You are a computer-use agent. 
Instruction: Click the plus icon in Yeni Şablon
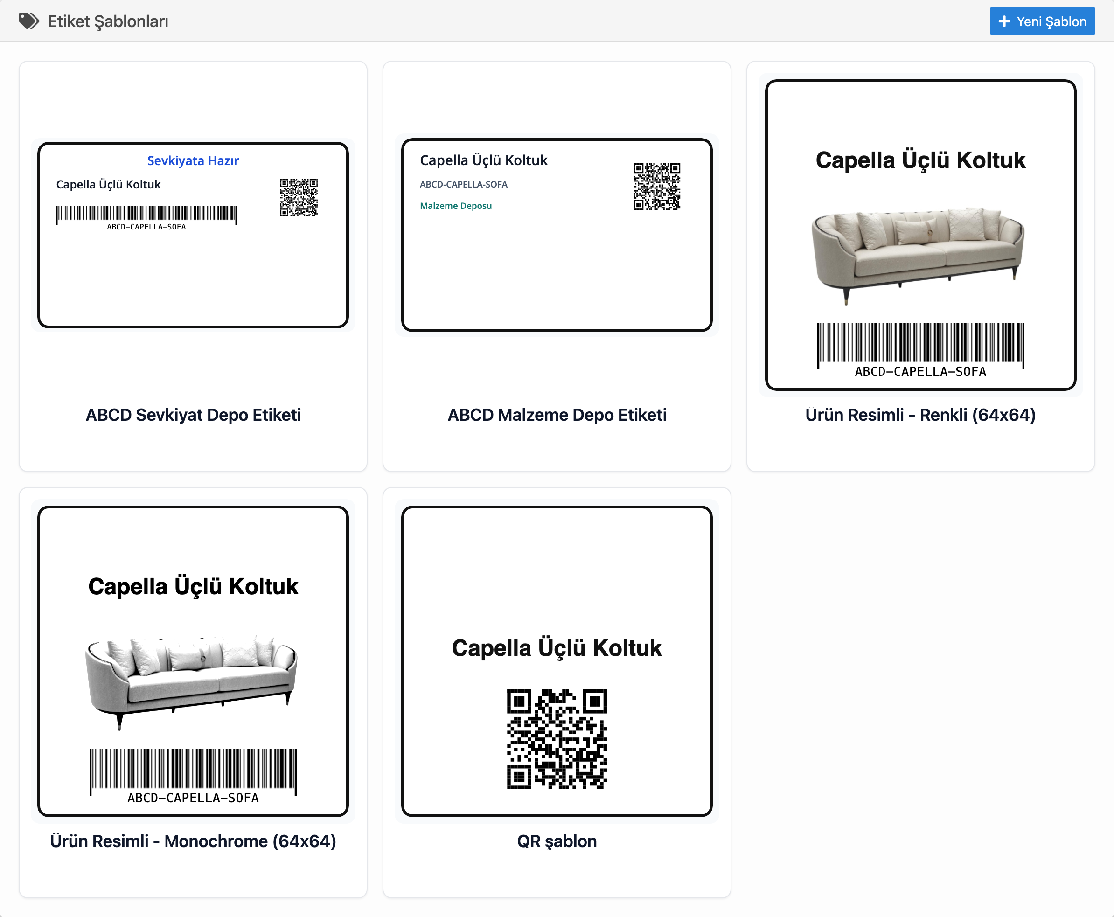click(x=1004, y=21)
